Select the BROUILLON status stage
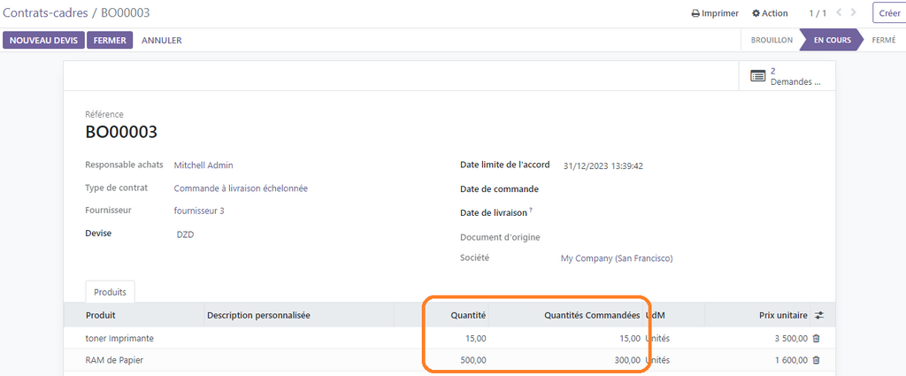 click(x=772, y=41)
